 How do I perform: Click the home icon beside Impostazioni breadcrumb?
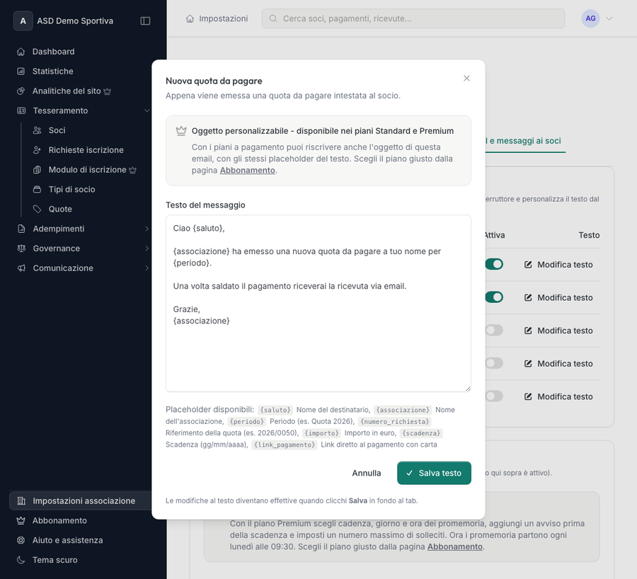(190, 18)
